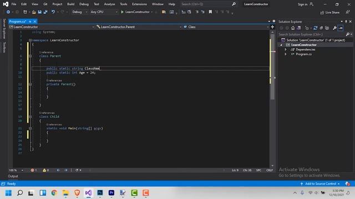The image size is (355, 199).
Task: Click Pending Changes Filter icon in Solution Explorer
Action: click(307, 28)
